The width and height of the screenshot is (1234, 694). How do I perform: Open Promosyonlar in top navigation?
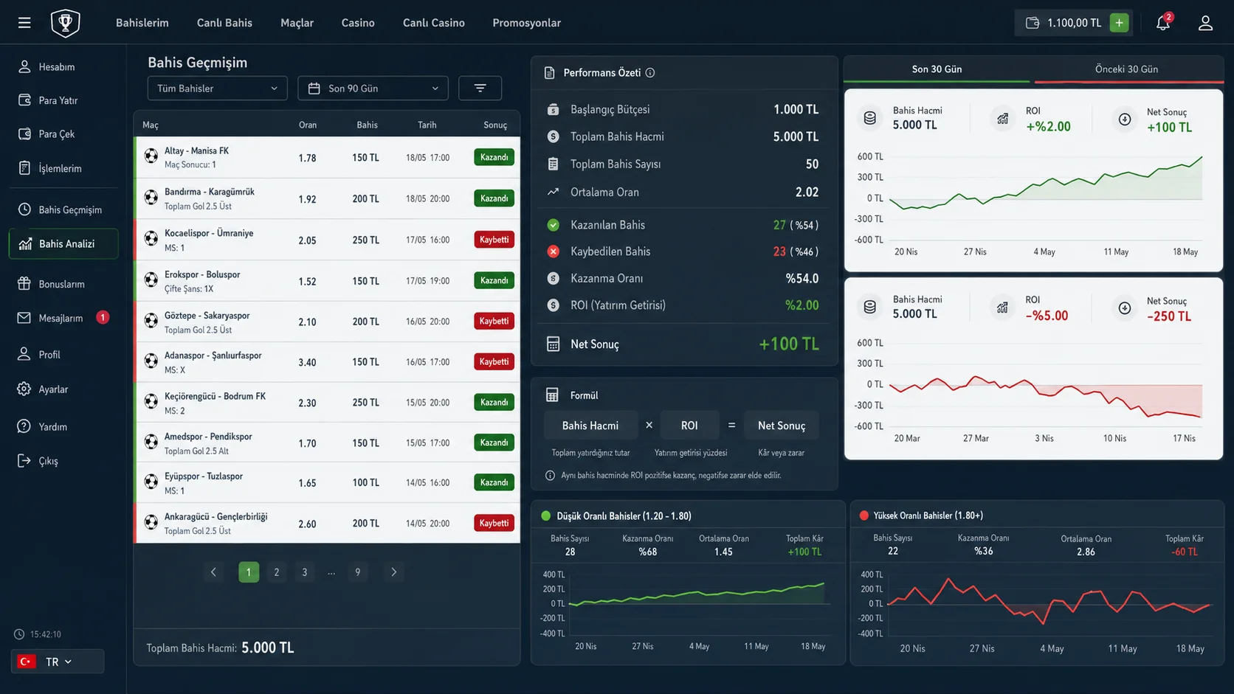pos(526,23)
